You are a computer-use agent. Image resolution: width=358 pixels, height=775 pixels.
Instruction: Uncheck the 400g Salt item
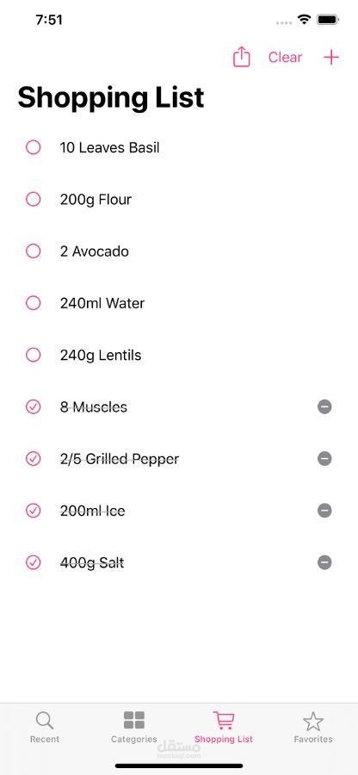[33, 562]
